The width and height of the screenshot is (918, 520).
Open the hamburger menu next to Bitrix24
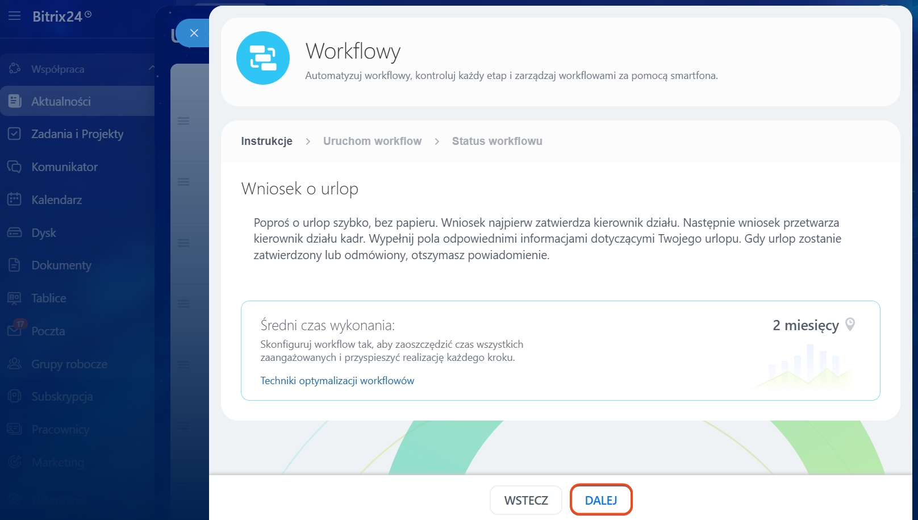[x=14, y=16]
